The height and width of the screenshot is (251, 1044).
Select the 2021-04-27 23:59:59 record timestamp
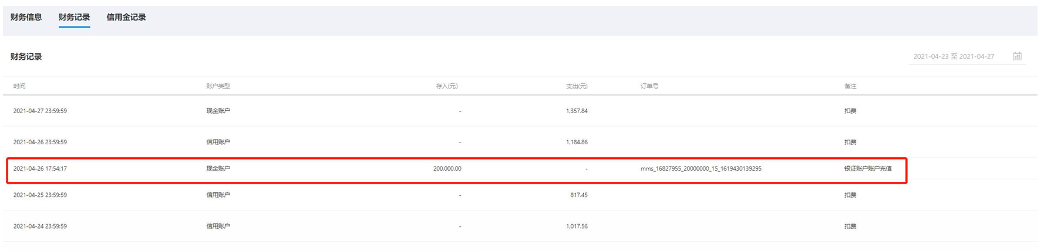coord(40,111)
